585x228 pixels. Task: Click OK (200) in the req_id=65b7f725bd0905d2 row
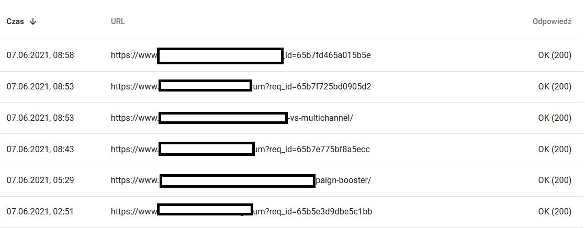pyautogui.click(x=554, y=86)
